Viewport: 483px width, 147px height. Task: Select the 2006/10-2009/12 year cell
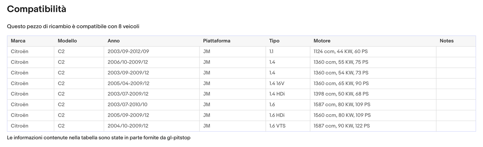128,62
